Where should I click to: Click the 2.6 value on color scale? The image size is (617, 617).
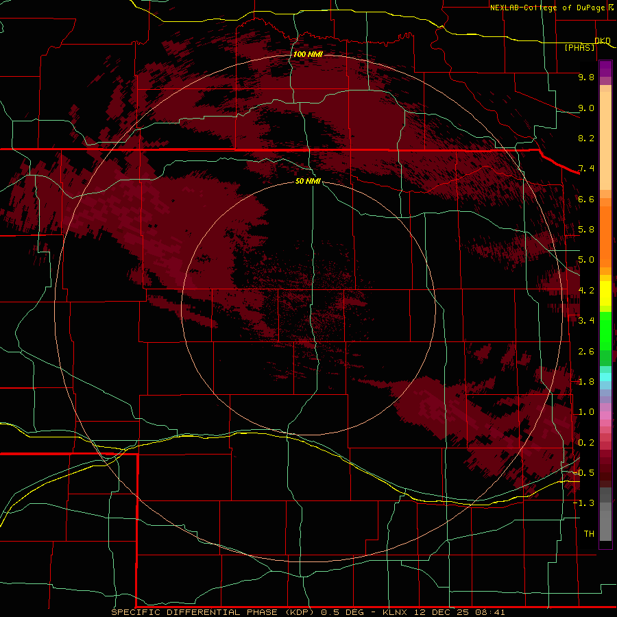click(x=586, y=352)
